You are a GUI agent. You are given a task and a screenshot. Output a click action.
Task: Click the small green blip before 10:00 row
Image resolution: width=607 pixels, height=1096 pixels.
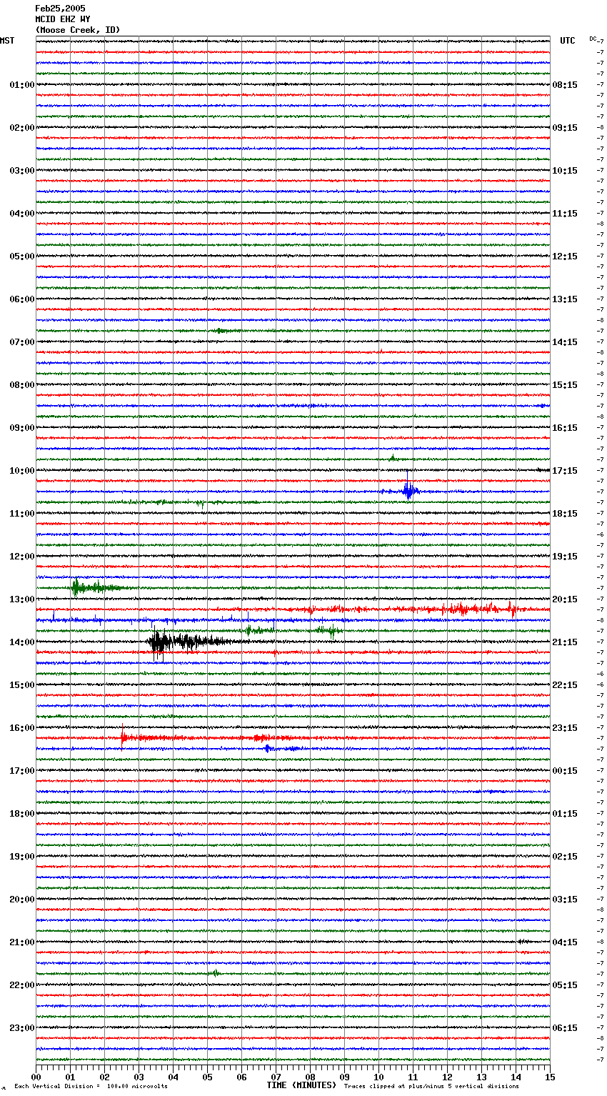click(392, 457)
